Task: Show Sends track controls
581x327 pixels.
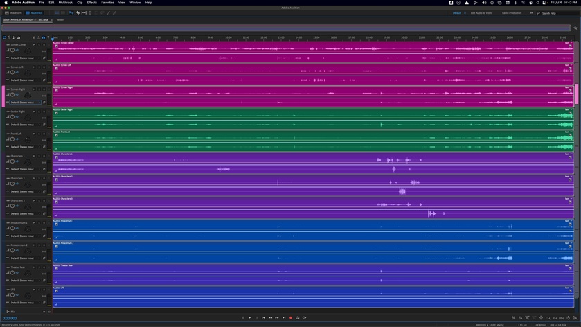Action: point(14,37)
